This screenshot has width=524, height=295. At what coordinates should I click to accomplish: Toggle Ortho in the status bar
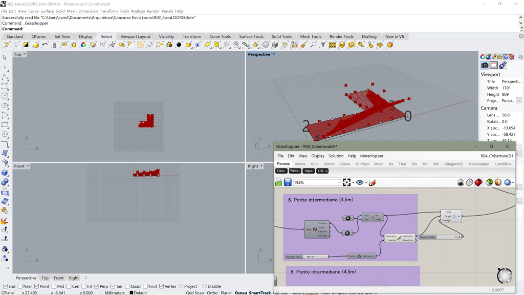212,292
